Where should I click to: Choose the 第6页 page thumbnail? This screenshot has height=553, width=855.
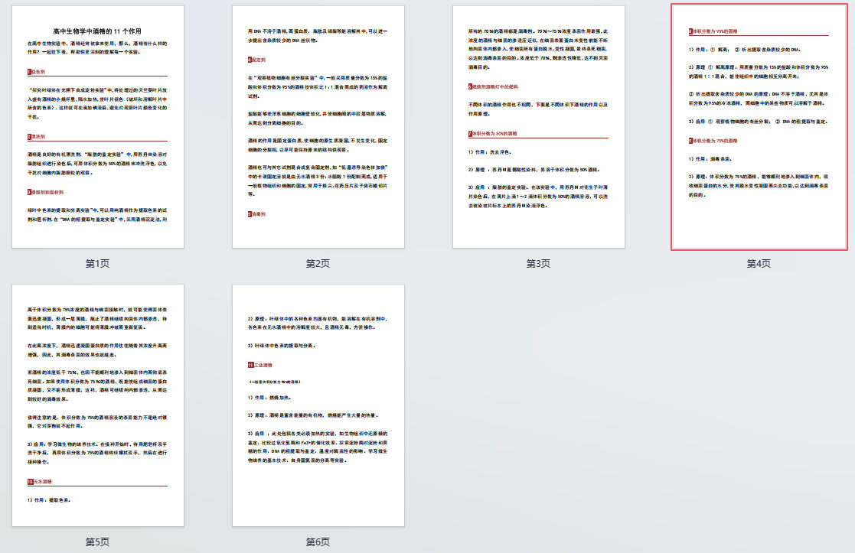[x=318, y=405]
